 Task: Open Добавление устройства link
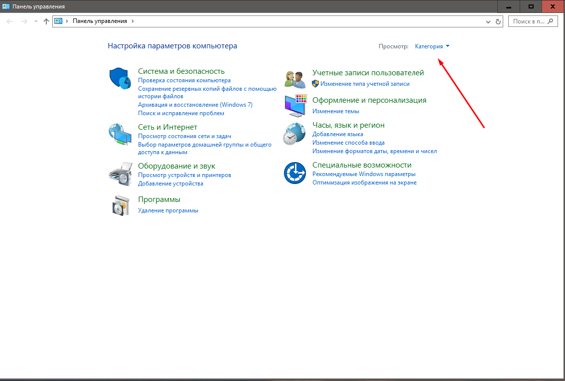tap(170, 184)
